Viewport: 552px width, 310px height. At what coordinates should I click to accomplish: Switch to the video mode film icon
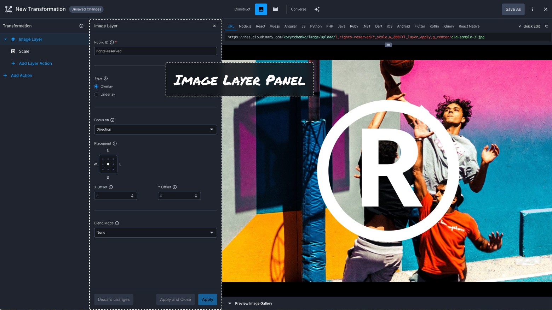click(275, 9)
